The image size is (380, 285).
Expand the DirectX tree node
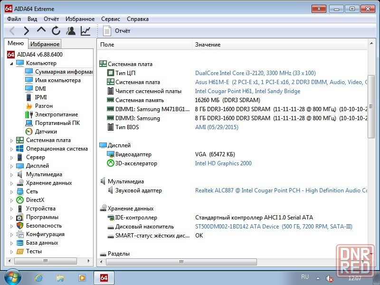(x=11, y=200)
